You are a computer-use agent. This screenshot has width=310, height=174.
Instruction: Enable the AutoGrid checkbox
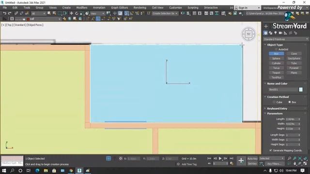[276, 49]
